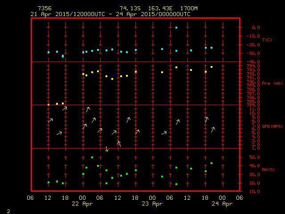Viewport: 285px width, 214px height.
Task: Click the Pre (mb) pressure axis label
Action: tap(272, 83)
